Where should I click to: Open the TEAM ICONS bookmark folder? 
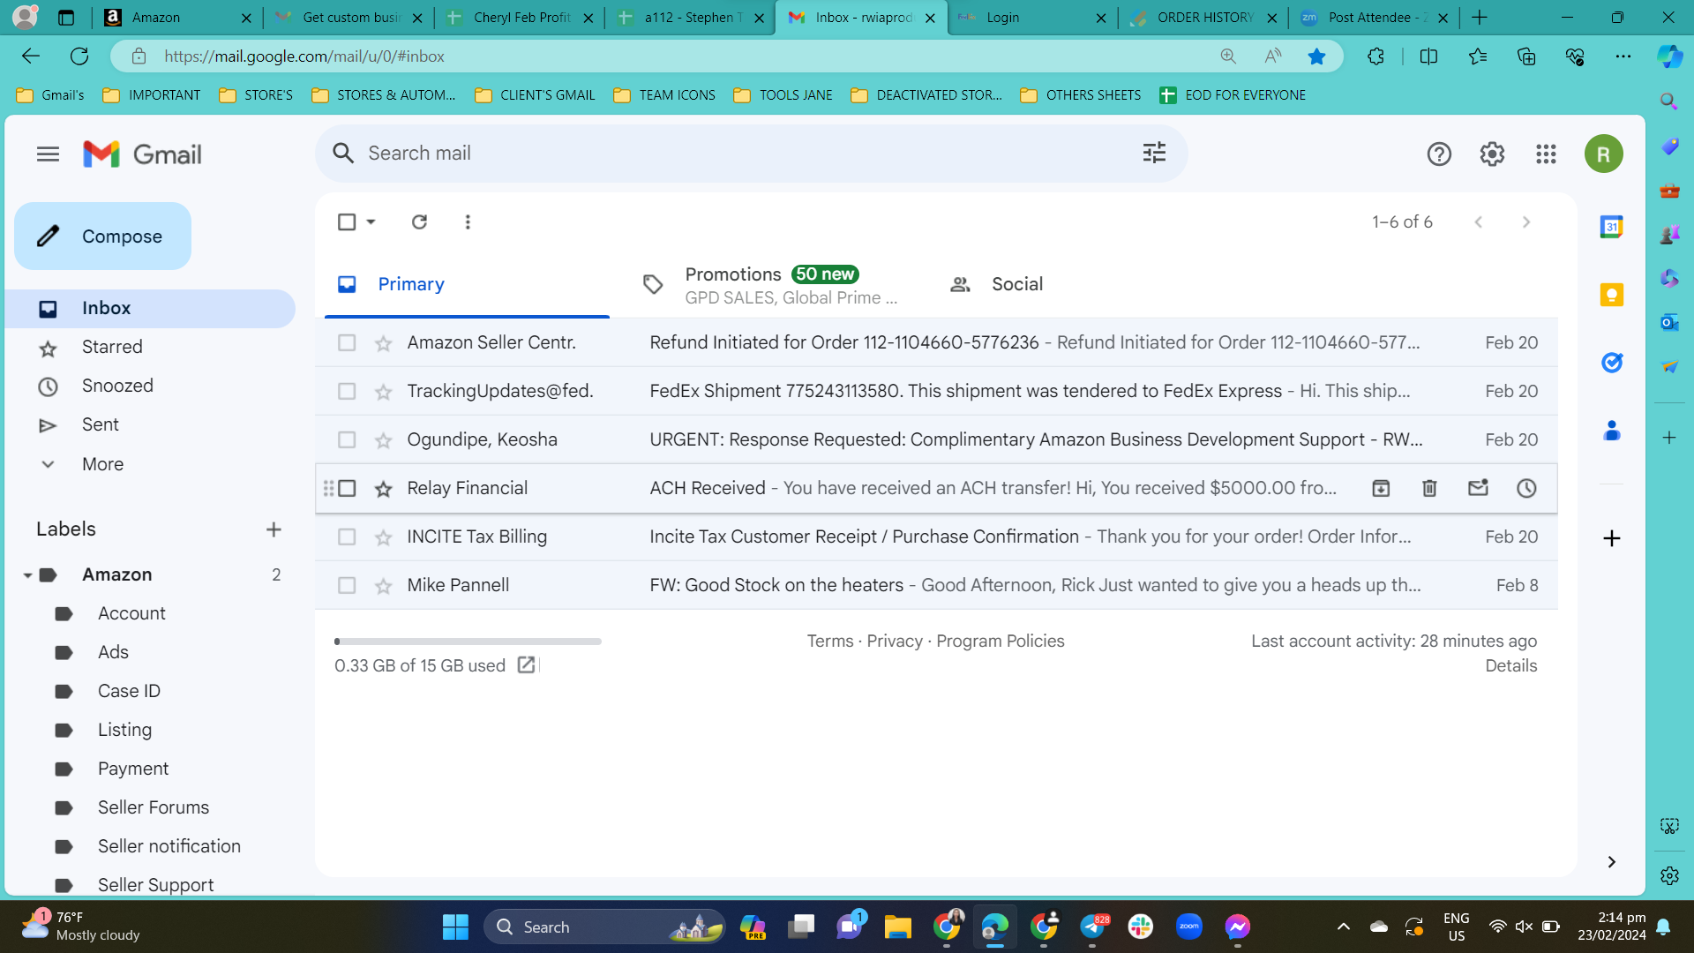click(664, 95)
